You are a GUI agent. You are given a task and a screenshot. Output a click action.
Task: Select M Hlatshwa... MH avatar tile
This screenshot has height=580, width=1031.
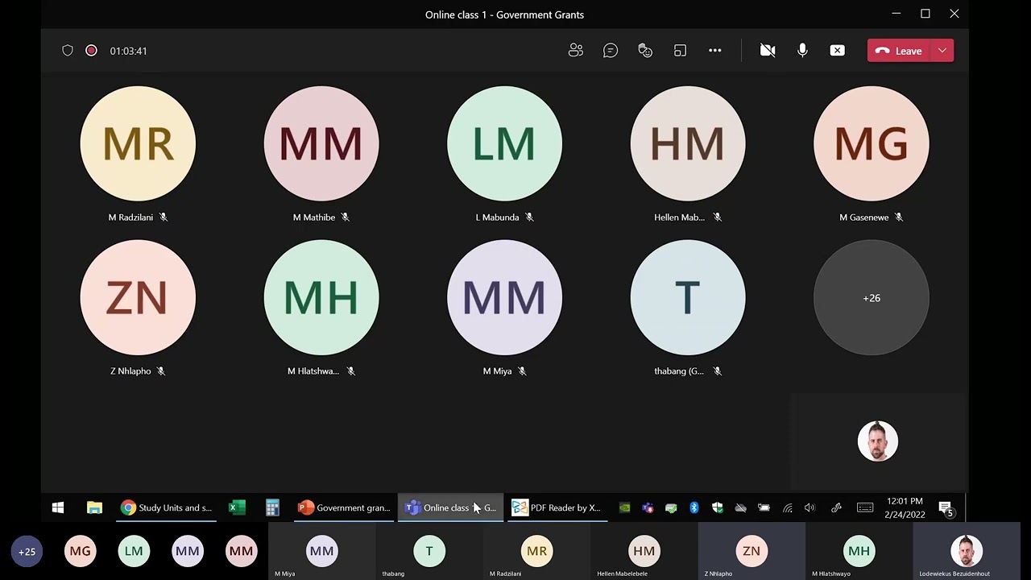click(x=321, y=297)
